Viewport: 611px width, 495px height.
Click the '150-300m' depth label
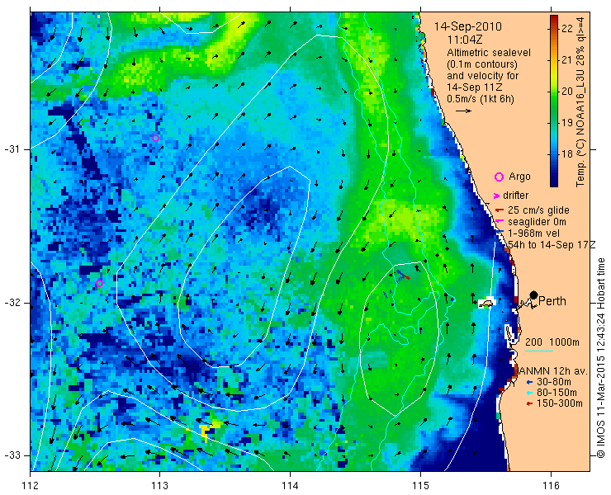[x=560, y=403]
